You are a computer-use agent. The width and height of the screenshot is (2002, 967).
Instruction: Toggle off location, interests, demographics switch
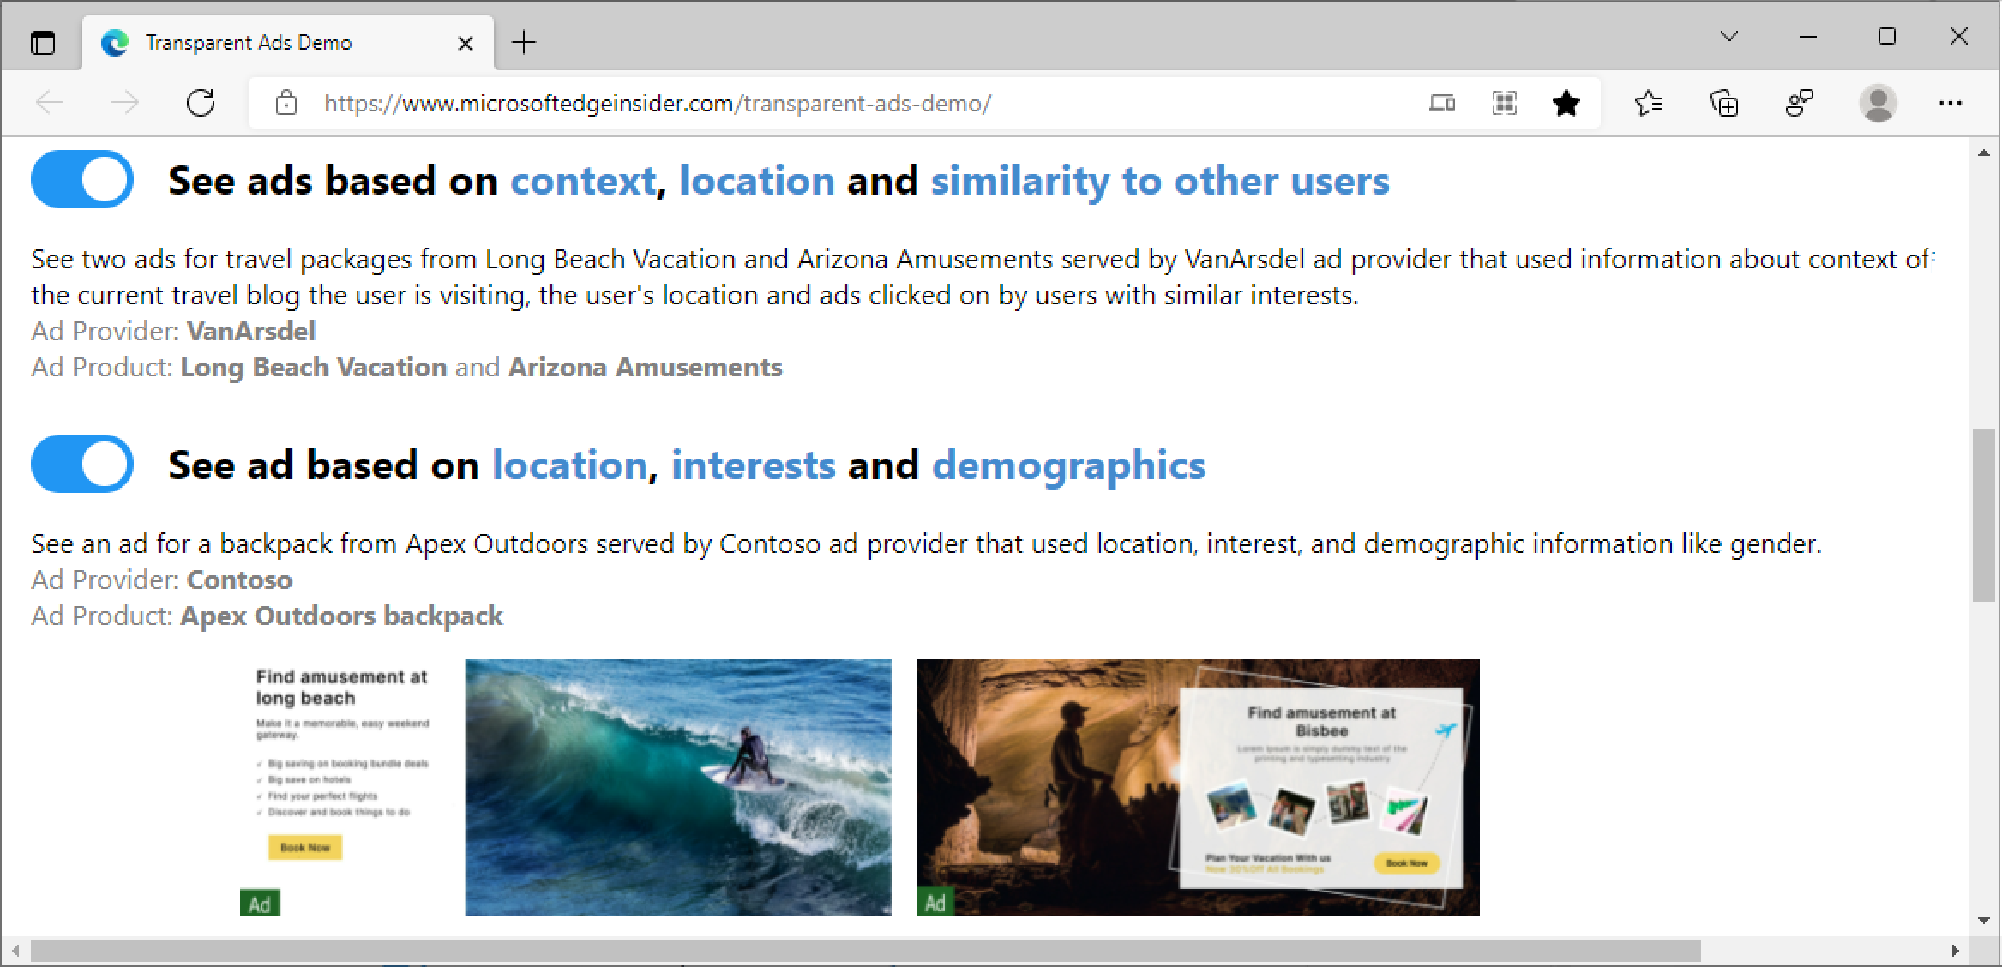82,464
